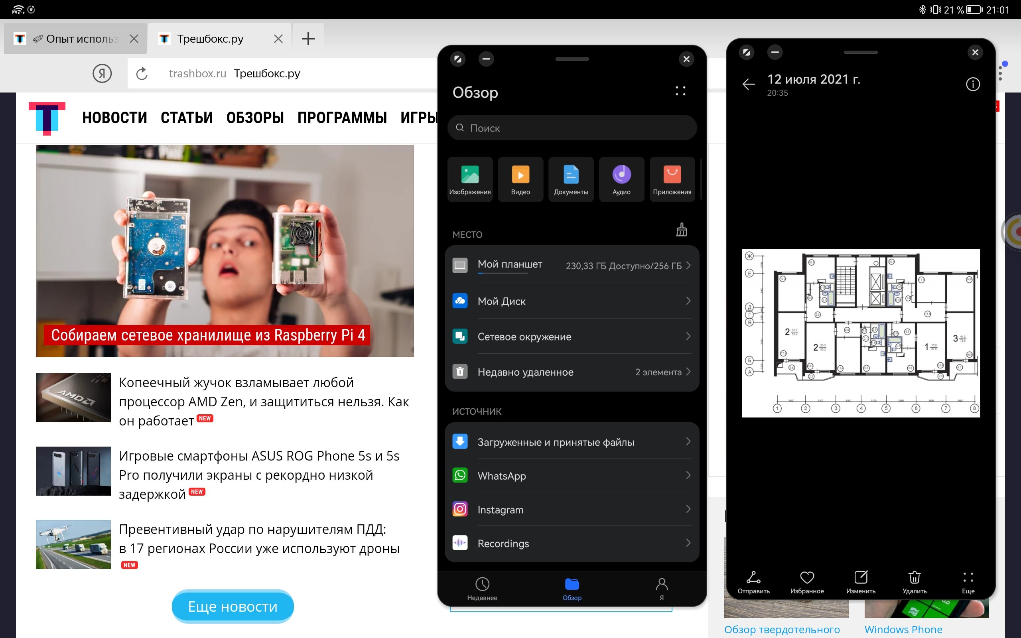
Task: Switch to the Я profile tab
Action: tap(662, 589)
